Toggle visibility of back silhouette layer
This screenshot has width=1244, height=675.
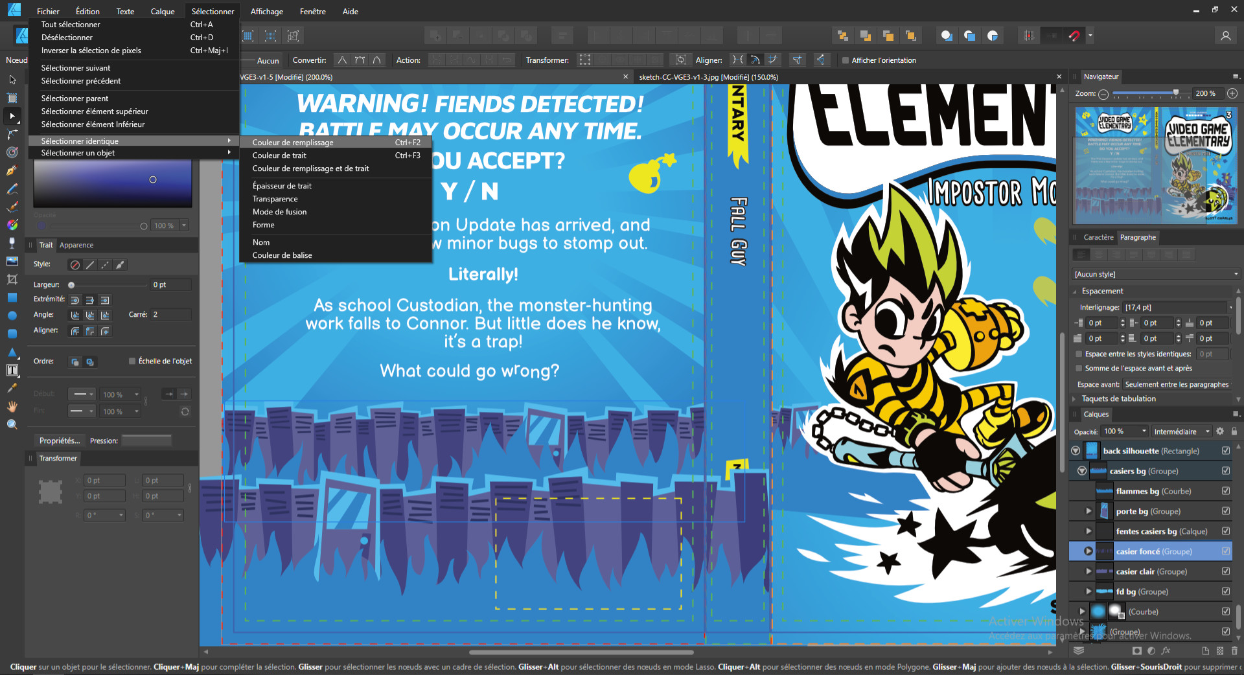(1225, 451)
